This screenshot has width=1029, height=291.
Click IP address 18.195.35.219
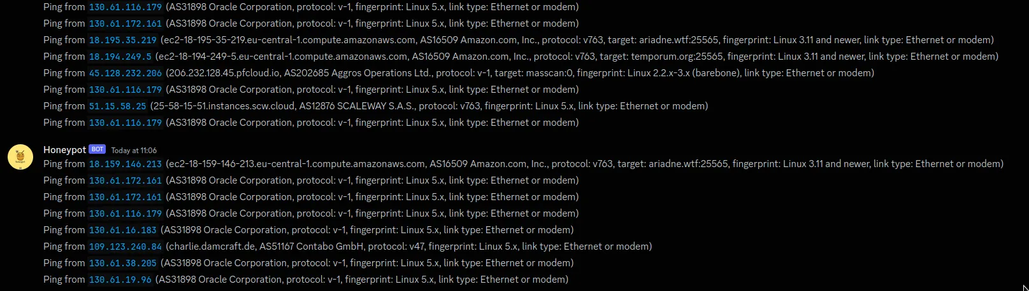[x=122, y=40]
